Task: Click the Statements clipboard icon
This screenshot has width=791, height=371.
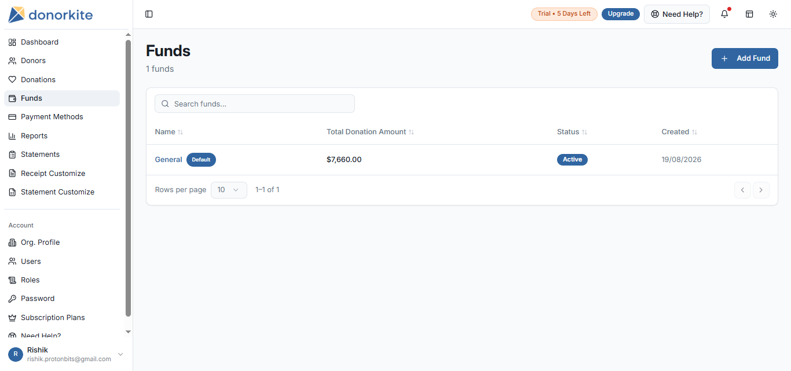Action: (12, 155)
